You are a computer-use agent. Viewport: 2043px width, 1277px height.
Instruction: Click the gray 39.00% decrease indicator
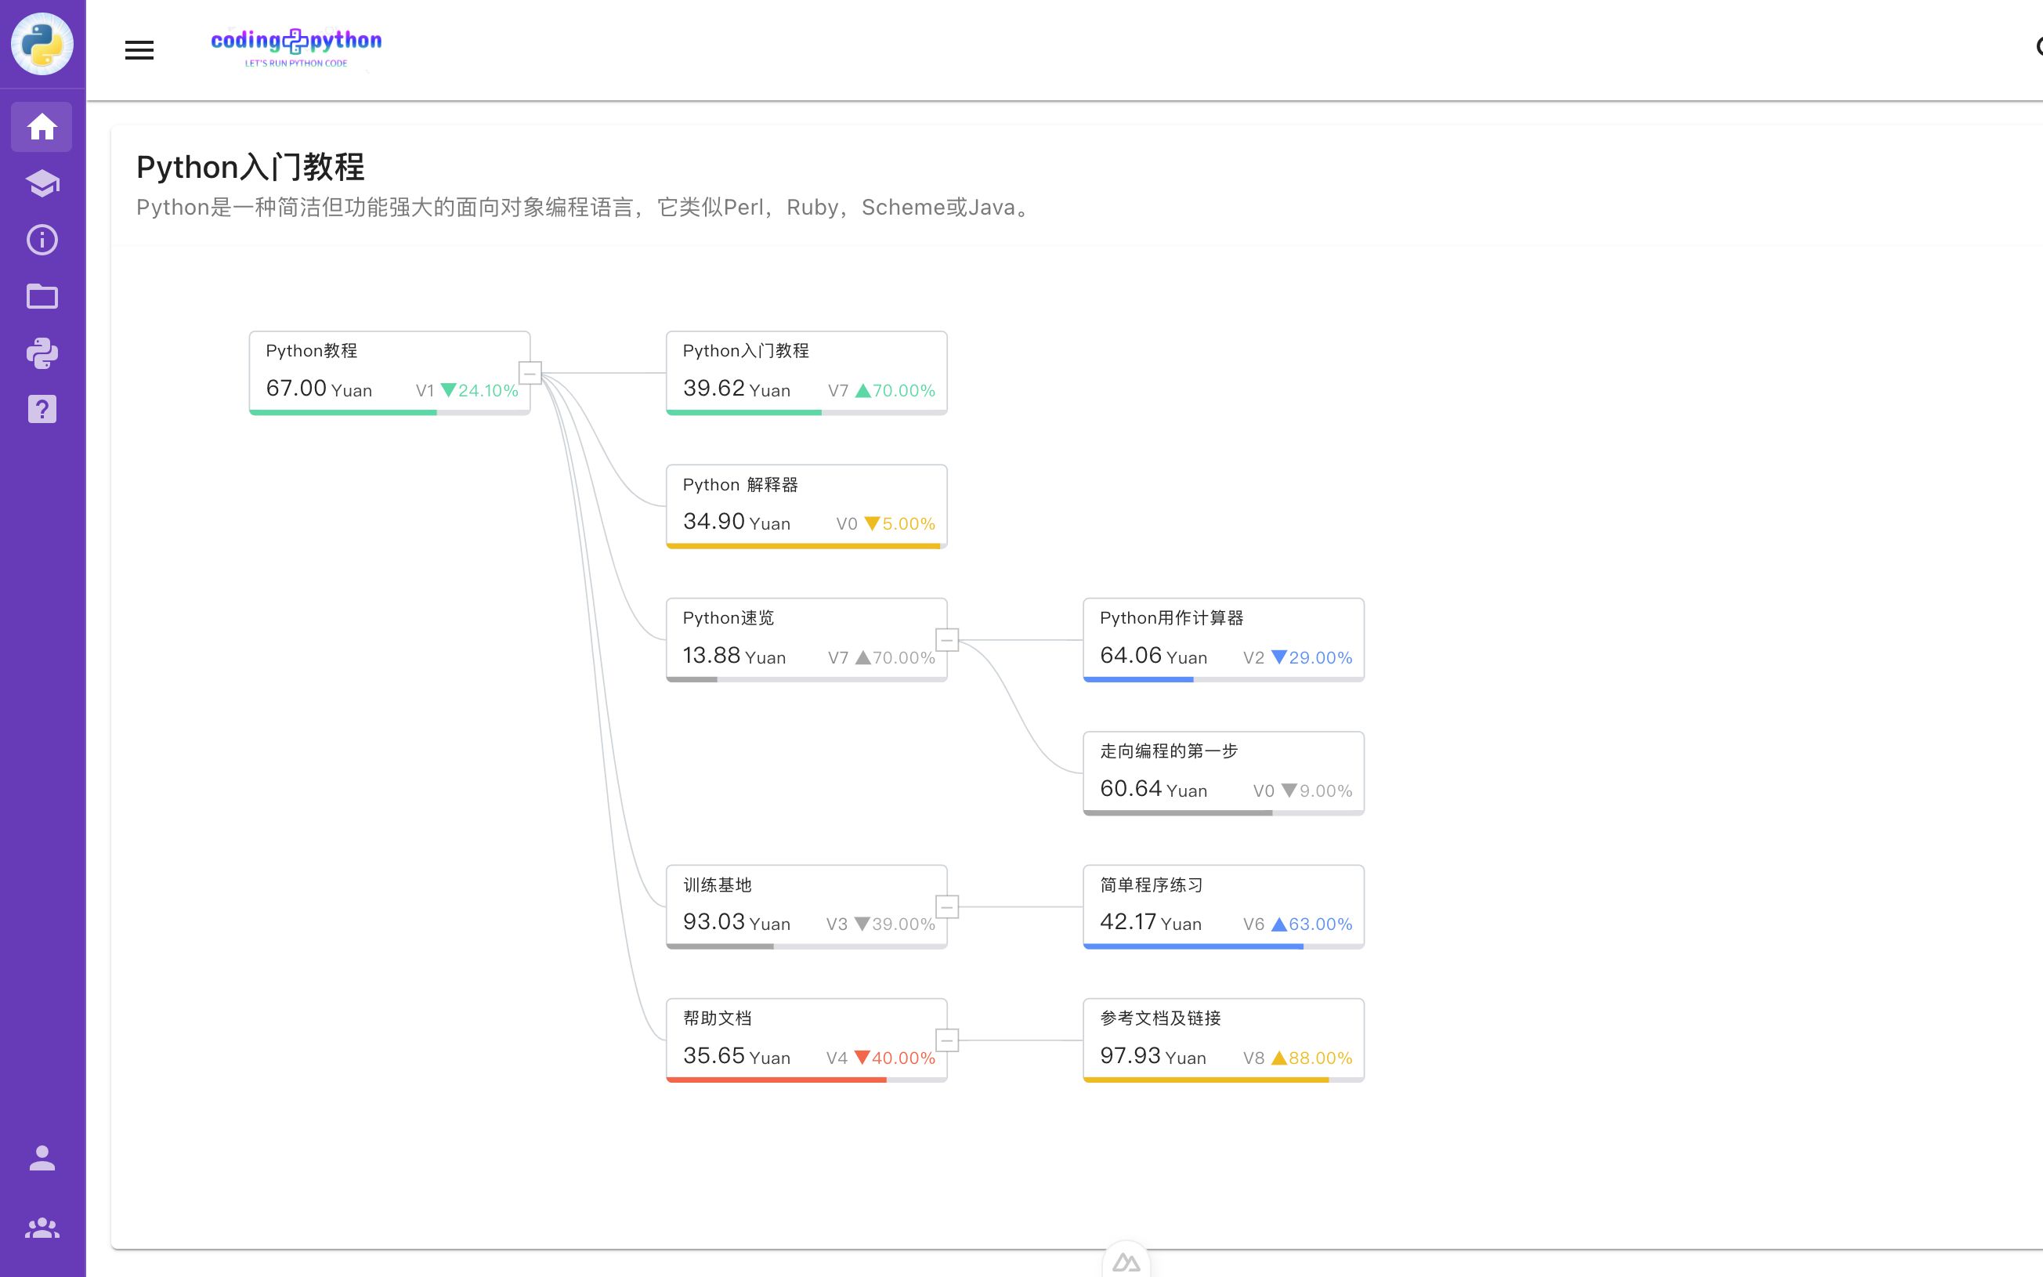[x=895, y=924]
